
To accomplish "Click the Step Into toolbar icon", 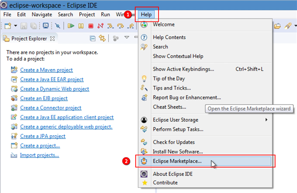I will tap(110, 26).
